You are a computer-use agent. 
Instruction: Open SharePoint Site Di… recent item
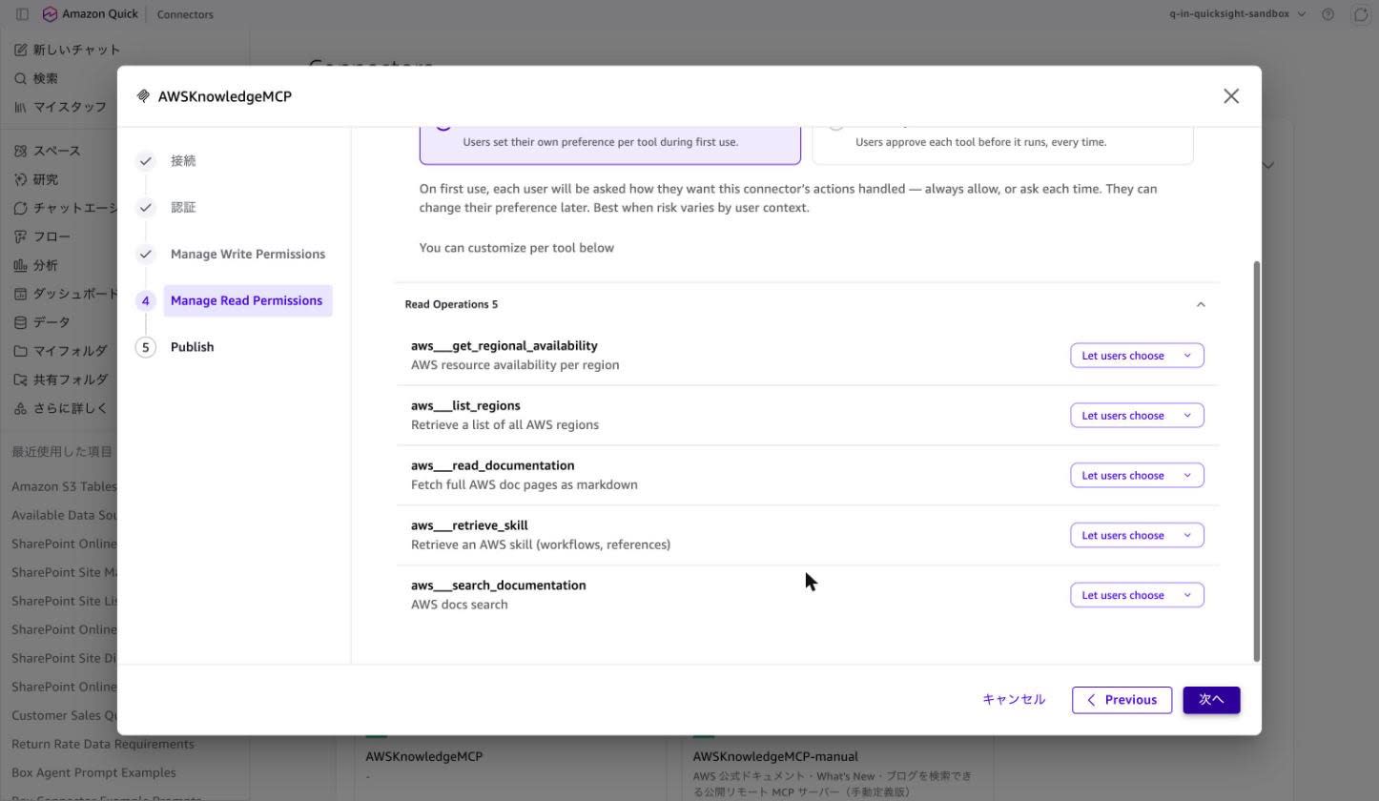pyautogui.click(x=64, y=658)
